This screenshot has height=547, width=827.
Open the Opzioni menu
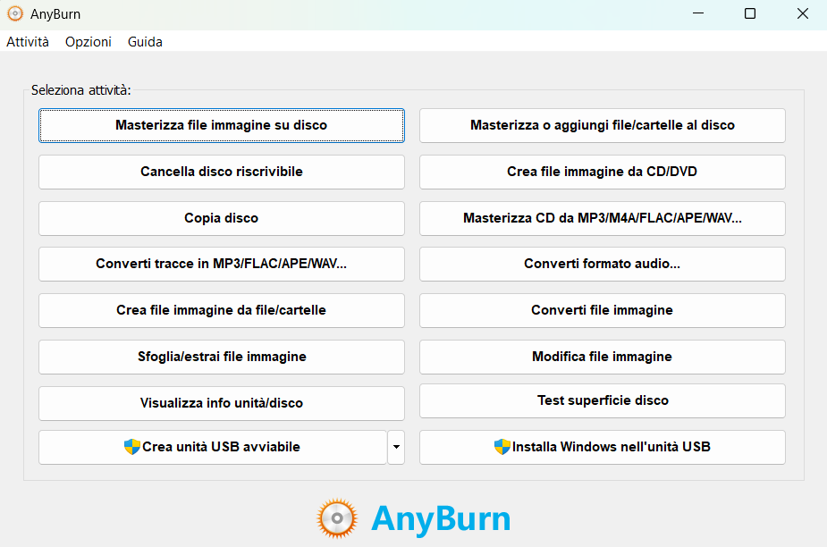(x=89, y=42)
